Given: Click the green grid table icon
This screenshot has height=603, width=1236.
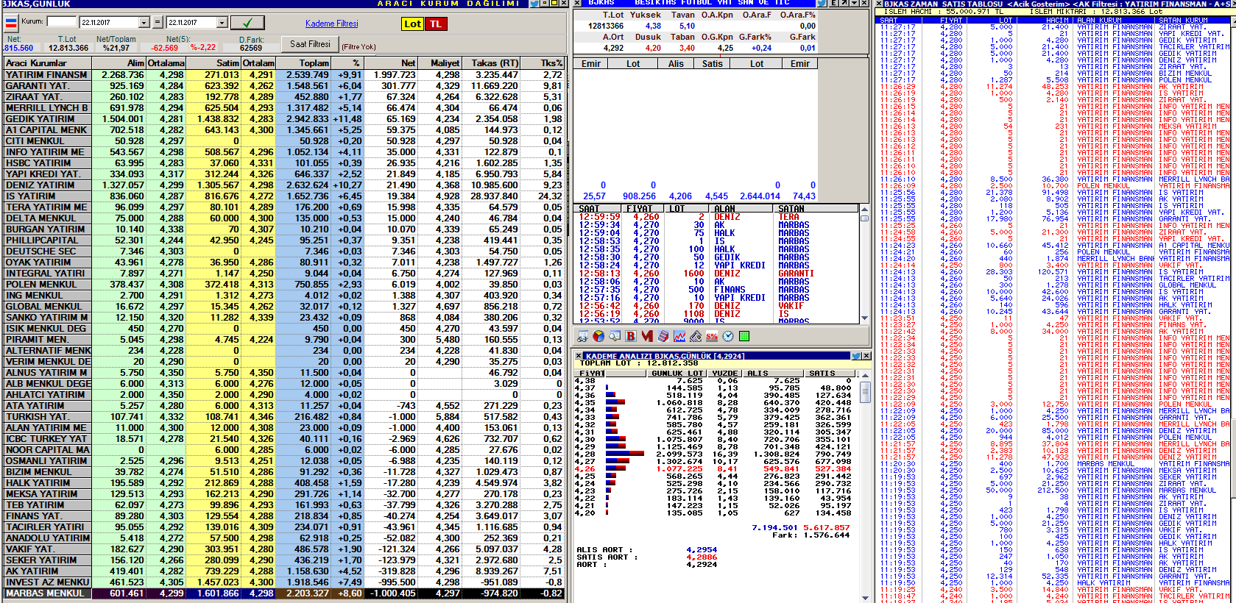Looking at the screenshot, I should (x=744, y=336).
